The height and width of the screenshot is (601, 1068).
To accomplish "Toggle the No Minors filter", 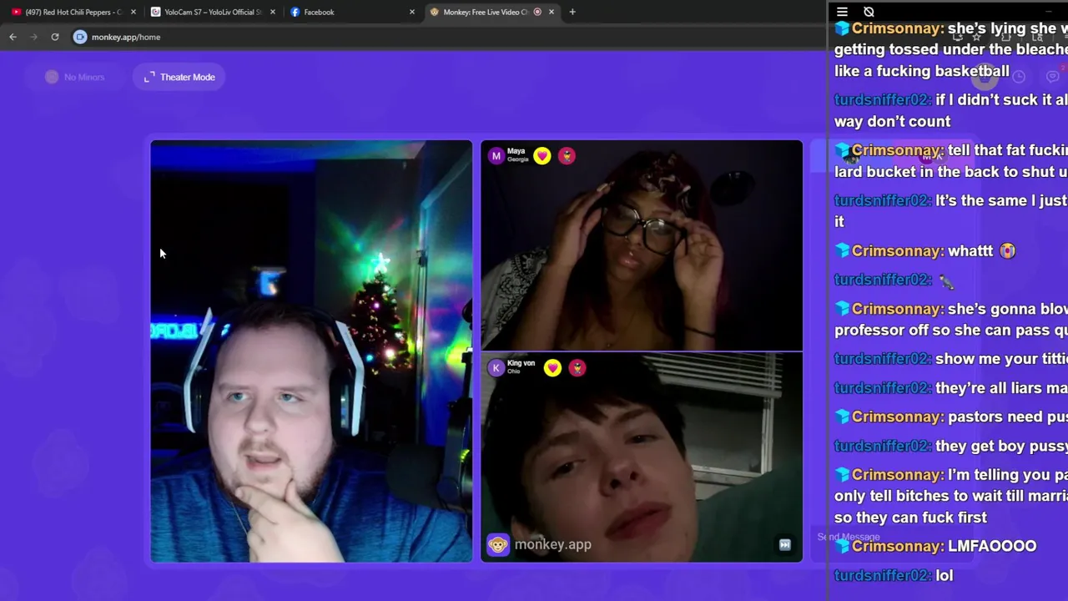I will pos(75,77).
